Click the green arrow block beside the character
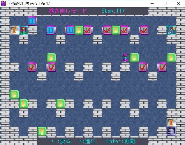Screen dimensions: 185x145 coord(134,58)
